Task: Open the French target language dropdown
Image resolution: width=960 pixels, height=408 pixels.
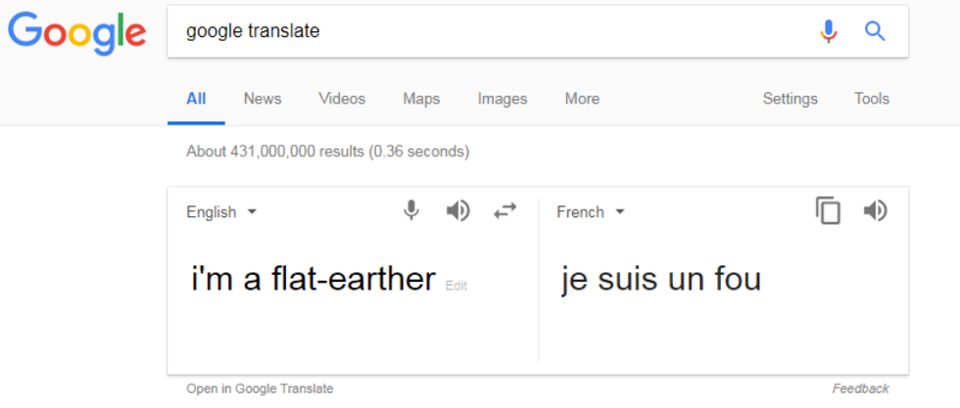Action: coord(591,212)
